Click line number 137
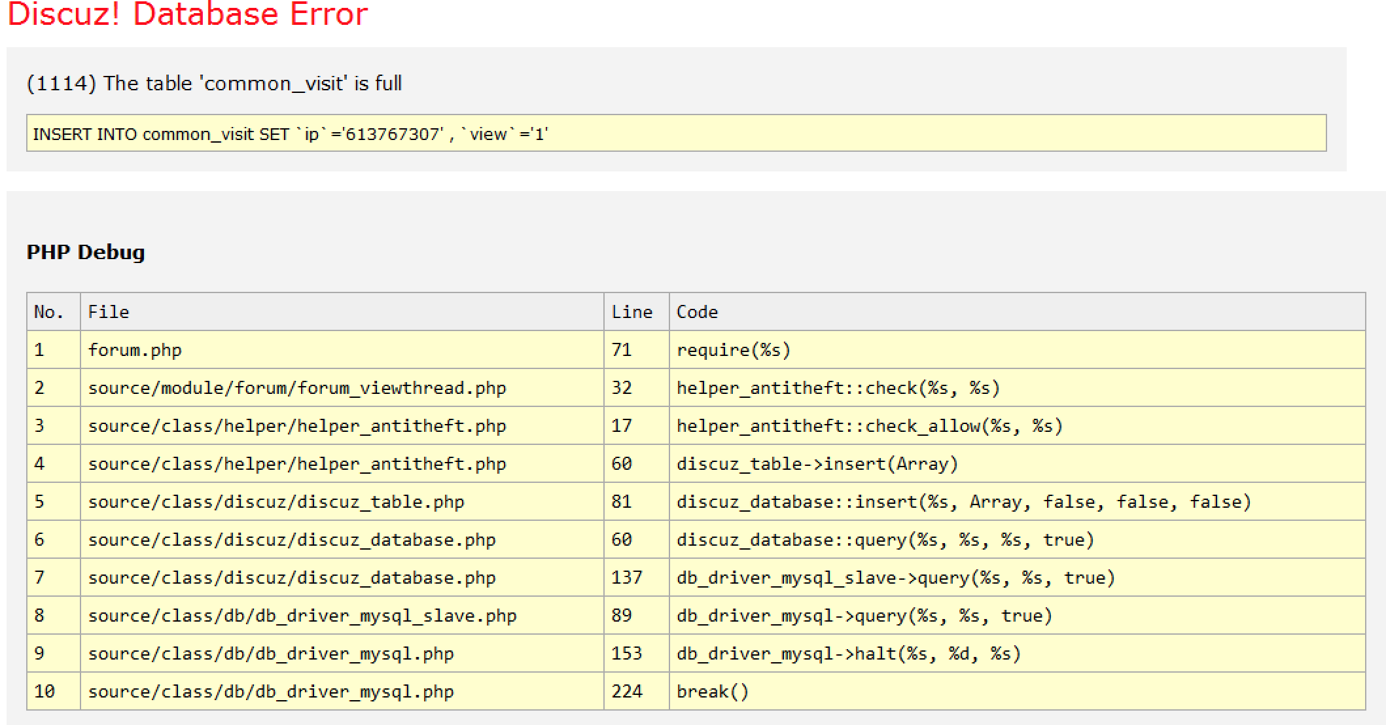The image size is (1386, 725). 636,577
